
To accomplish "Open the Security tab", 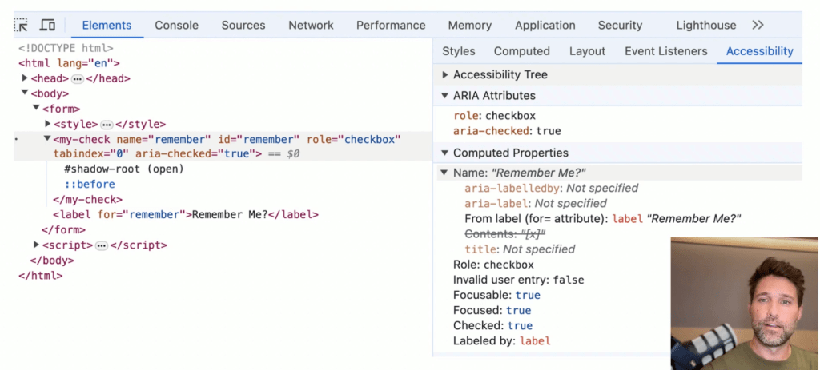I will (620, 25).
